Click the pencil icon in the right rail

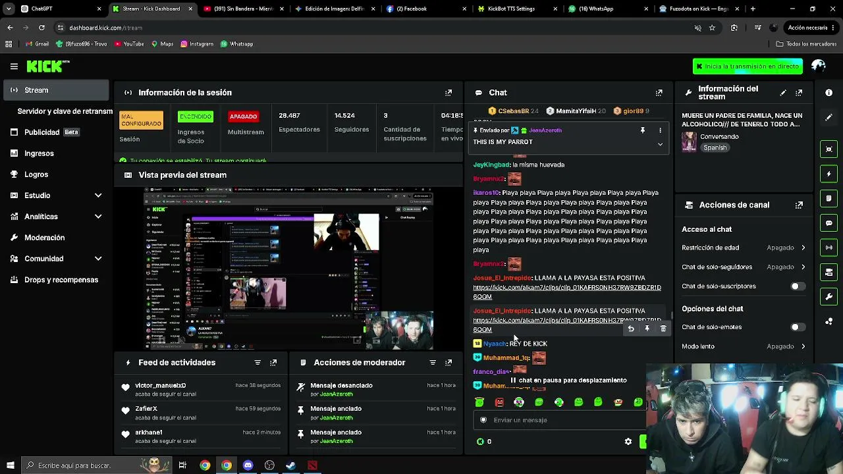[829, 117]
